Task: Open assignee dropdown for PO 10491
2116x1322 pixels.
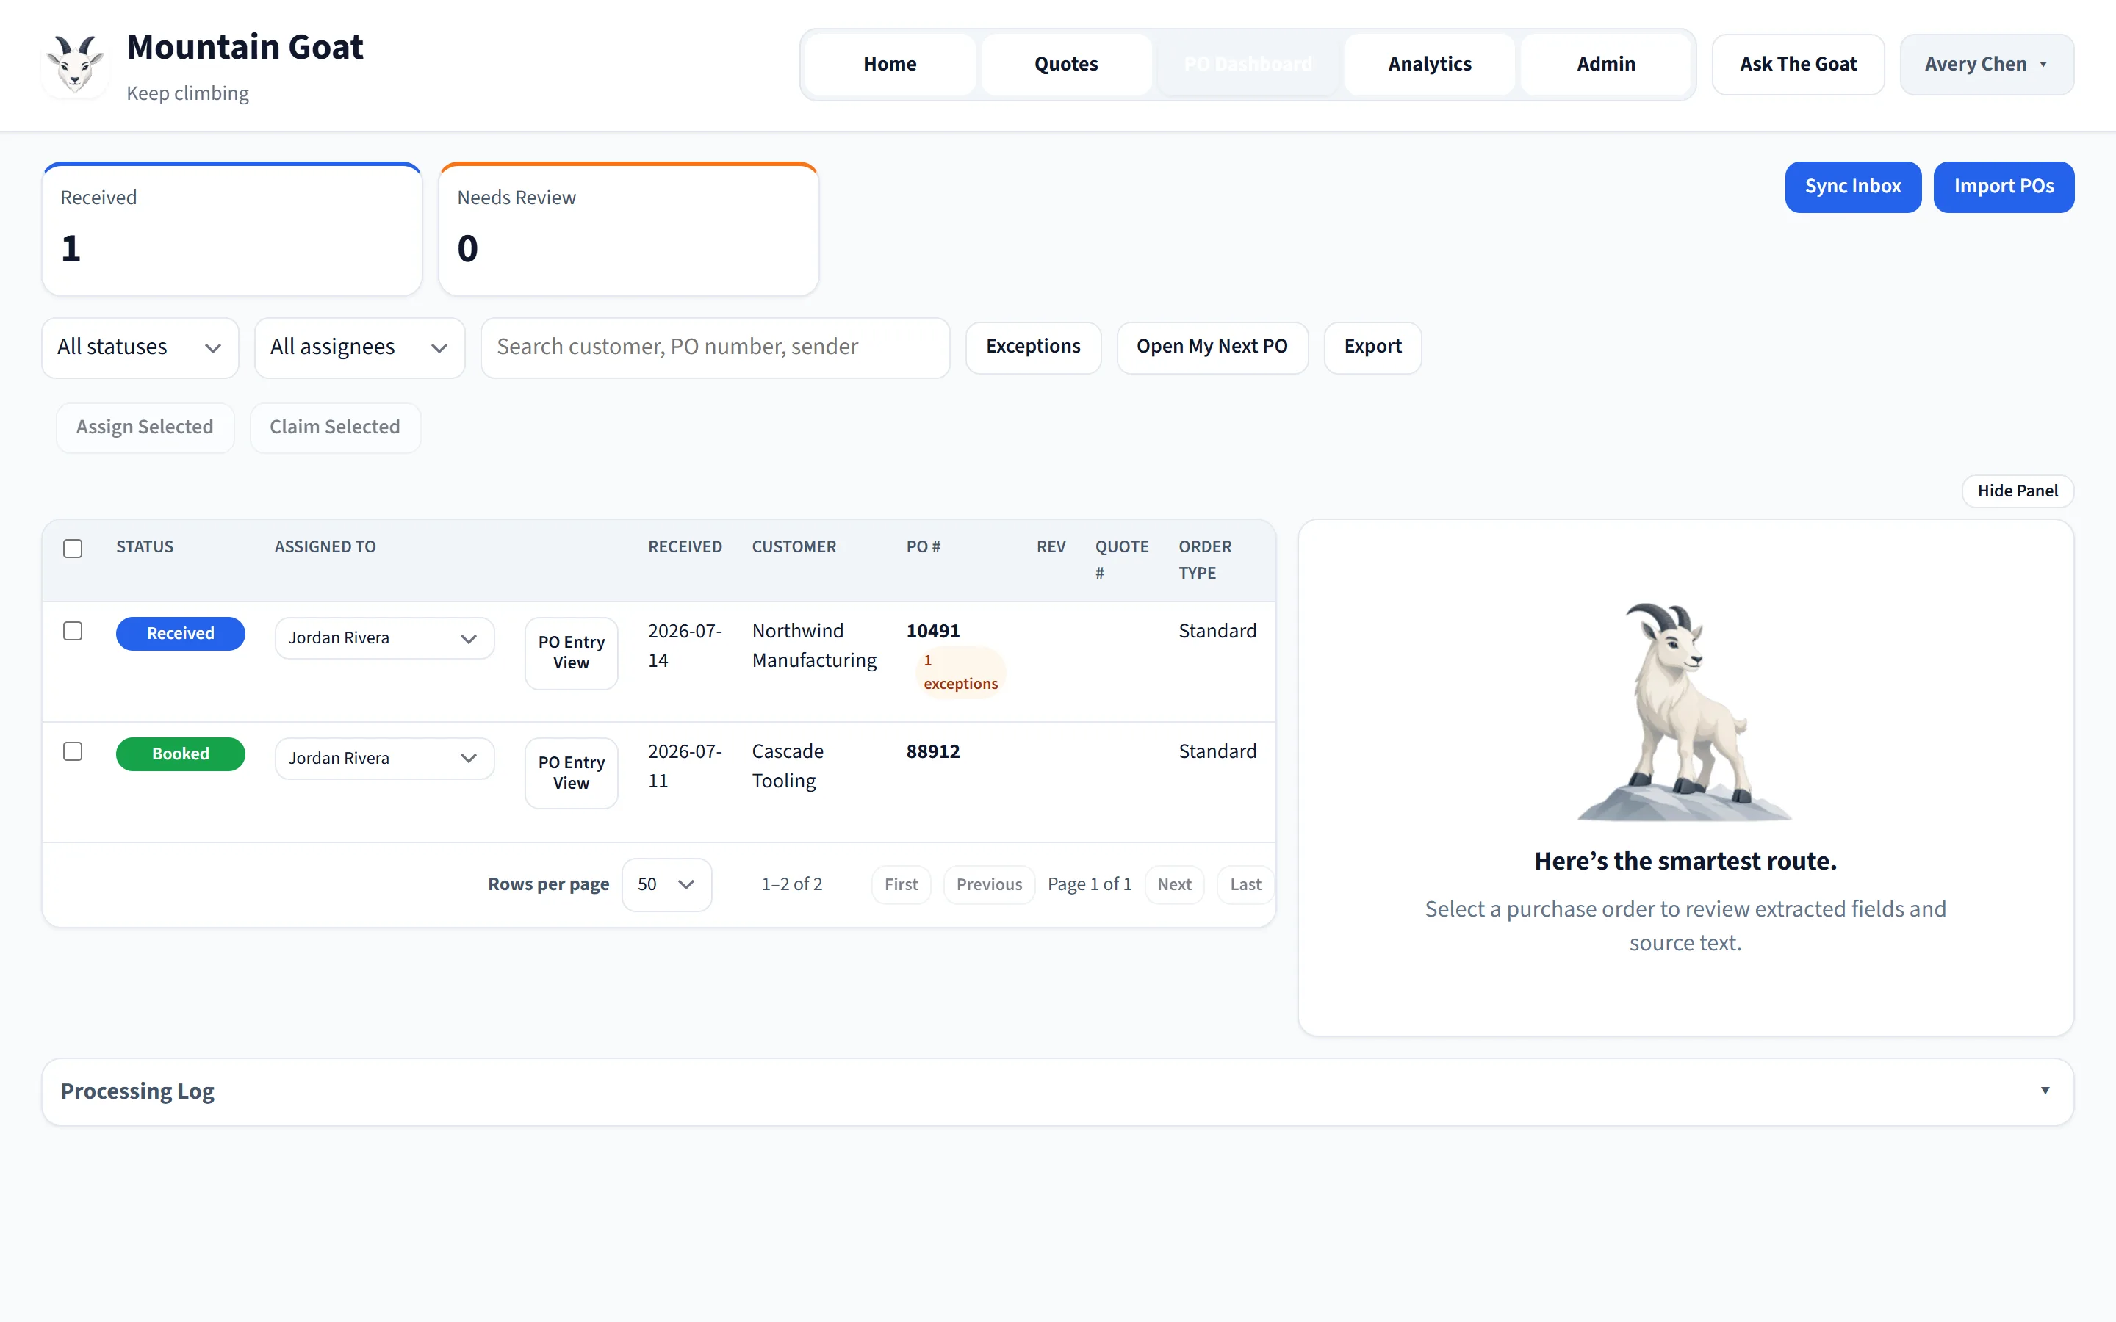Action: pos(384,637)
